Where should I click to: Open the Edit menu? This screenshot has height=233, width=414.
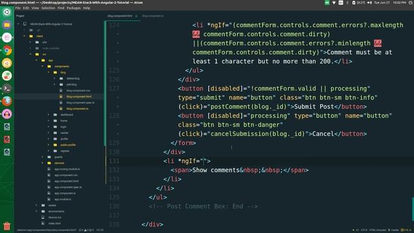pyautogui.click(x=26, y=8)
